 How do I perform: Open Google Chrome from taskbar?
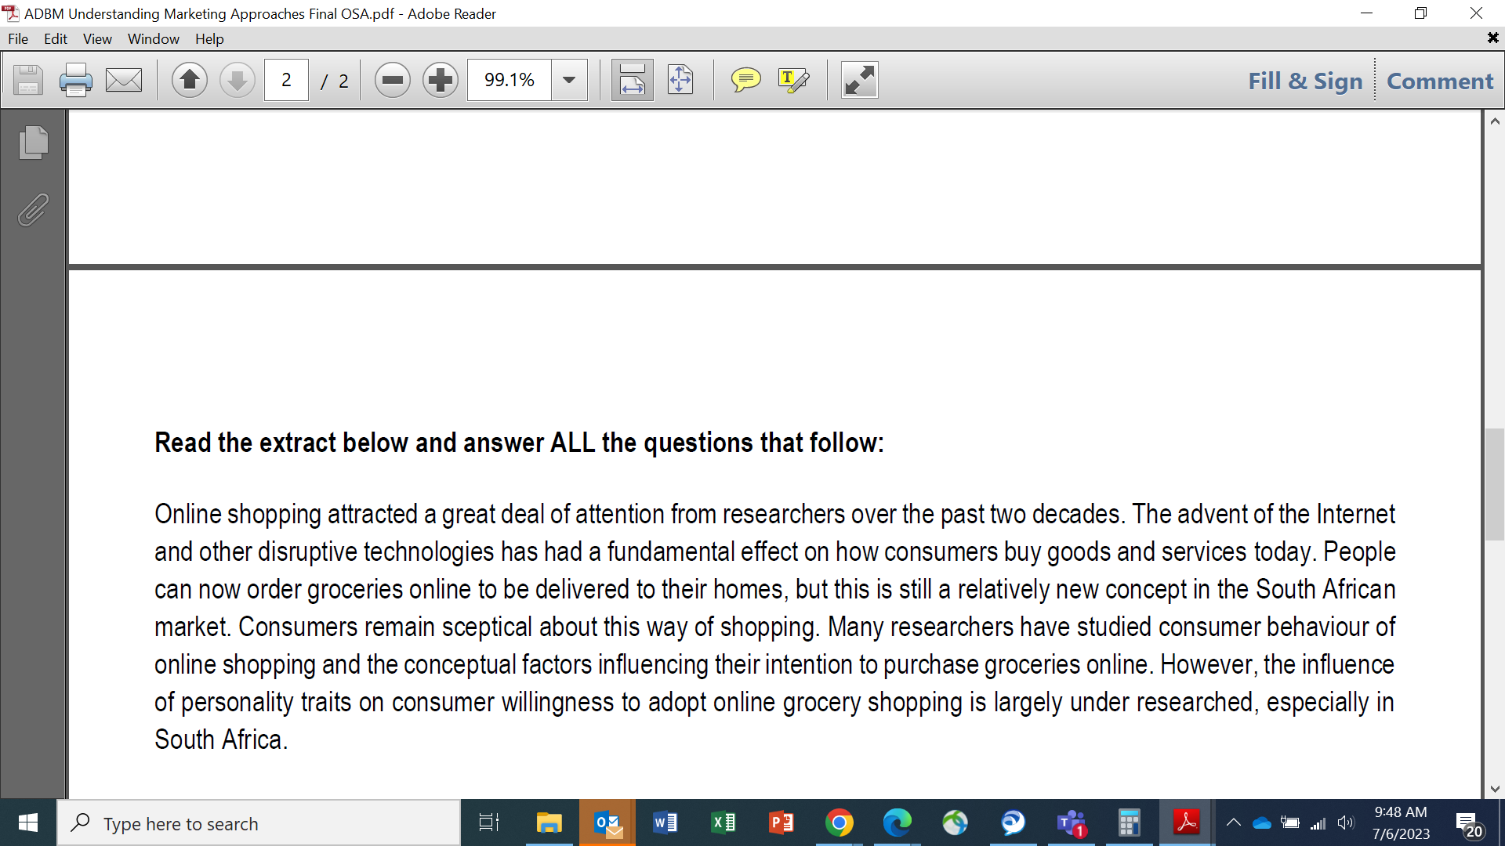(839, 822)
